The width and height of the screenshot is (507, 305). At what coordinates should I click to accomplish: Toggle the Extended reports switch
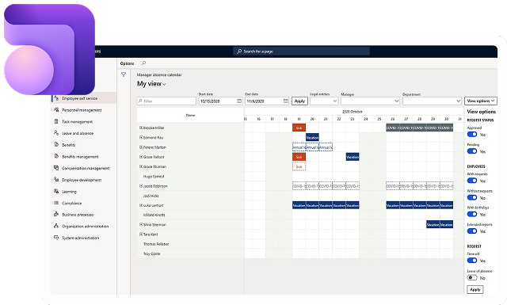click(x=472, y=231)
